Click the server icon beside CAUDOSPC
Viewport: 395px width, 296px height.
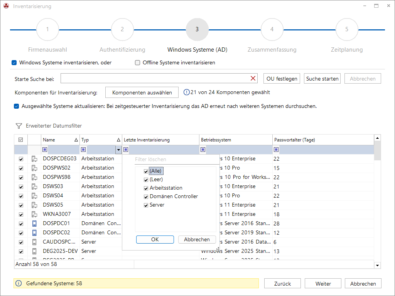[34, 242]
